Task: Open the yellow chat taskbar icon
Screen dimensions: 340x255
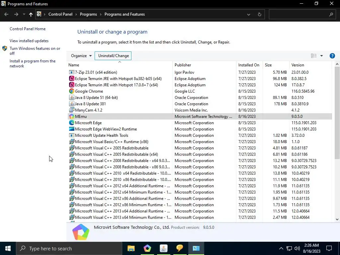Action: pyautogui.click(x=180, y=248)
